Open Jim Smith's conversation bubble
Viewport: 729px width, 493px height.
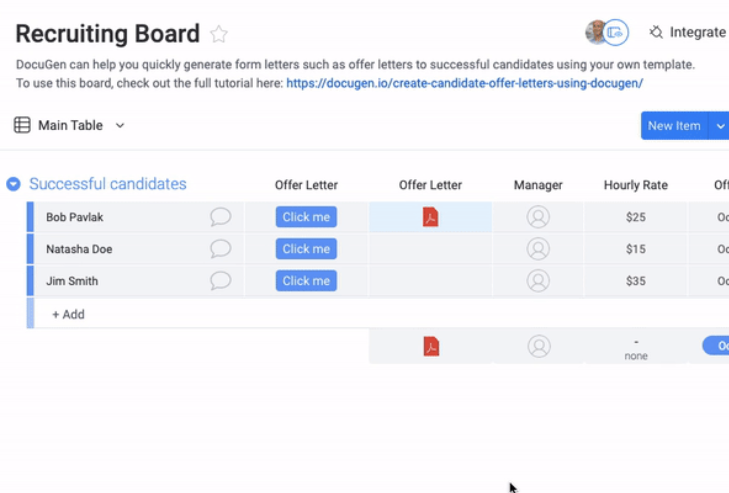220,281
